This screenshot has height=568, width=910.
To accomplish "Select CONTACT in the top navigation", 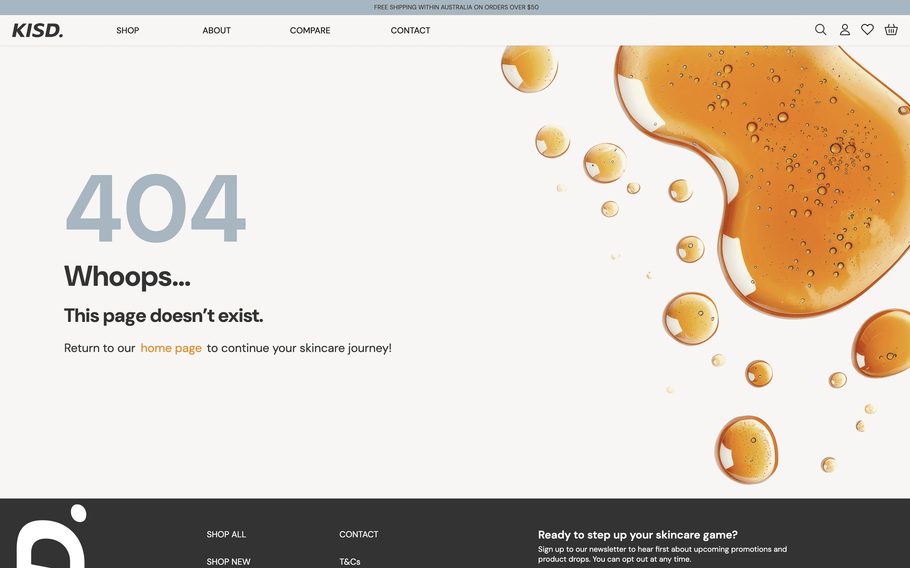I will coord(410,30).
